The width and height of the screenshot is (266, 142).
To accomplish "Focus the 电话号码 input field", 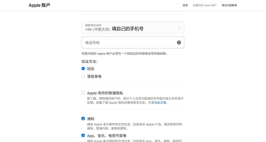I will click(x=133, y=43).
